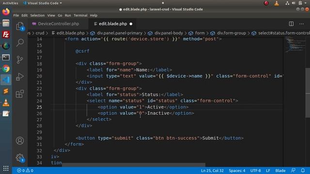
Task: Switch to the DeviceController.php tab
Action: click(x=58, y=24)
